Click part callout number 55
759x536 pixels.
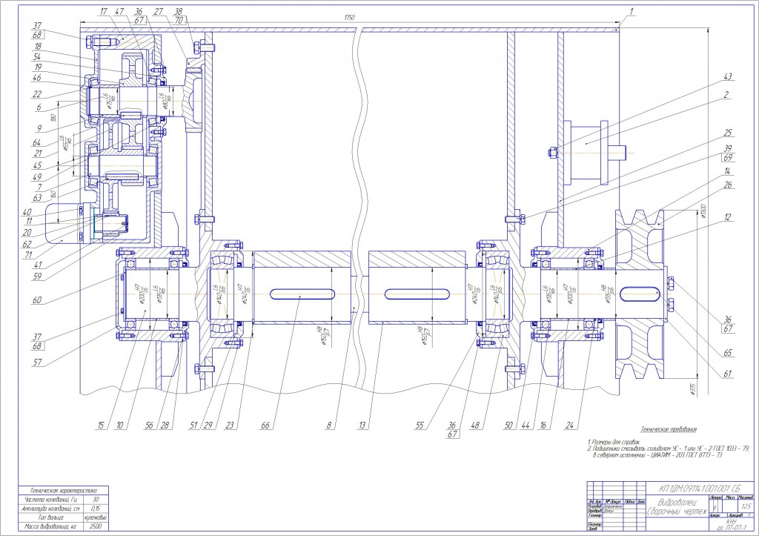pos(420,426)
